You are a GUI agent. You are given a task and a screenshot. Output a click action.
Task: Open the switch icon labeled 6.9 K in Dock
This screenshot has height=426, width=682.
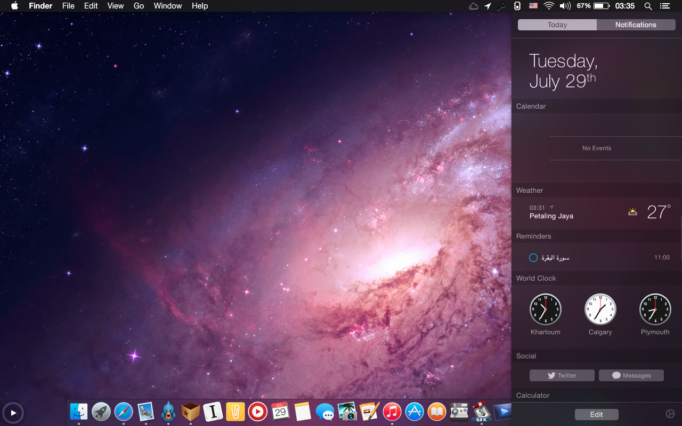pos(481,412)
